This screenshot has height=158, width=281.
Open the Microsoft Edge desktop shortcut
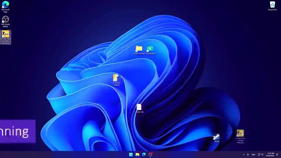(x=5, y=7)
